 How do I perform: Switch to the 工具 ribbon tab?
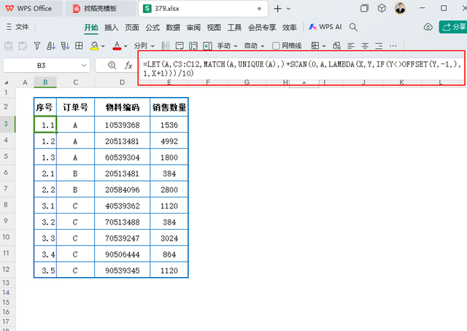point(234,28)
